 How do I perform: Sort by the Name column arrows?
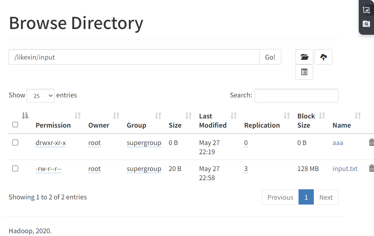pyautogui.click(x=358, y=115)
